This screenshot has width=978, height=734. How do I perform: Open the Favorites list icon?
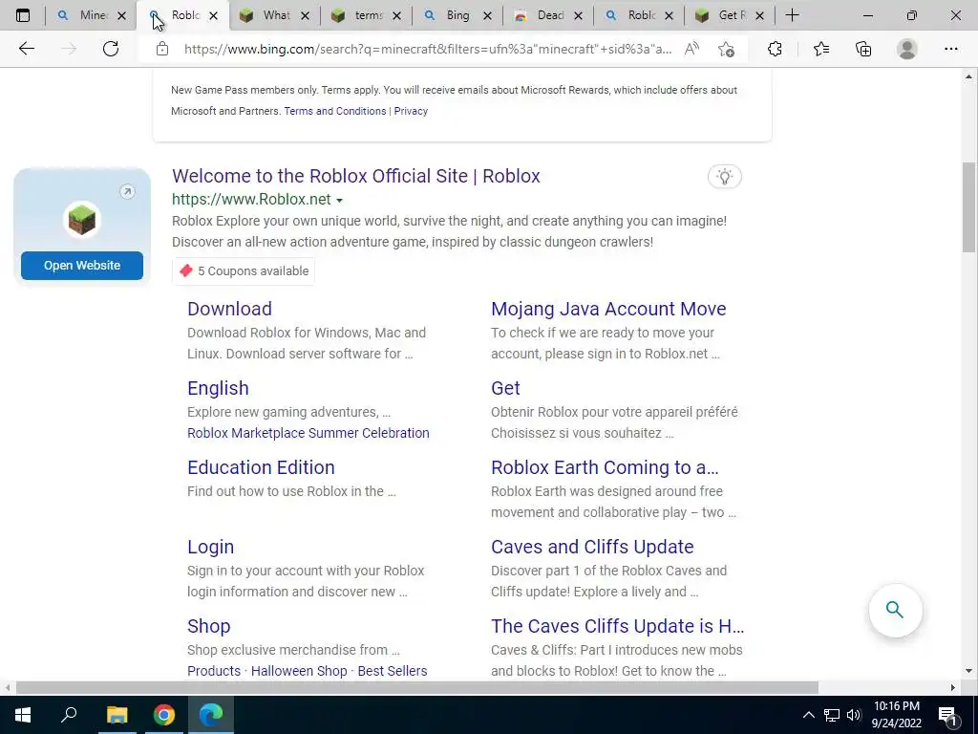point(821,49)
